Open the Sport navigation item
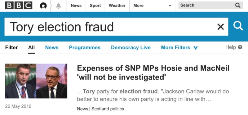This screenshot has height=115, width=248. tap(95, 6)
